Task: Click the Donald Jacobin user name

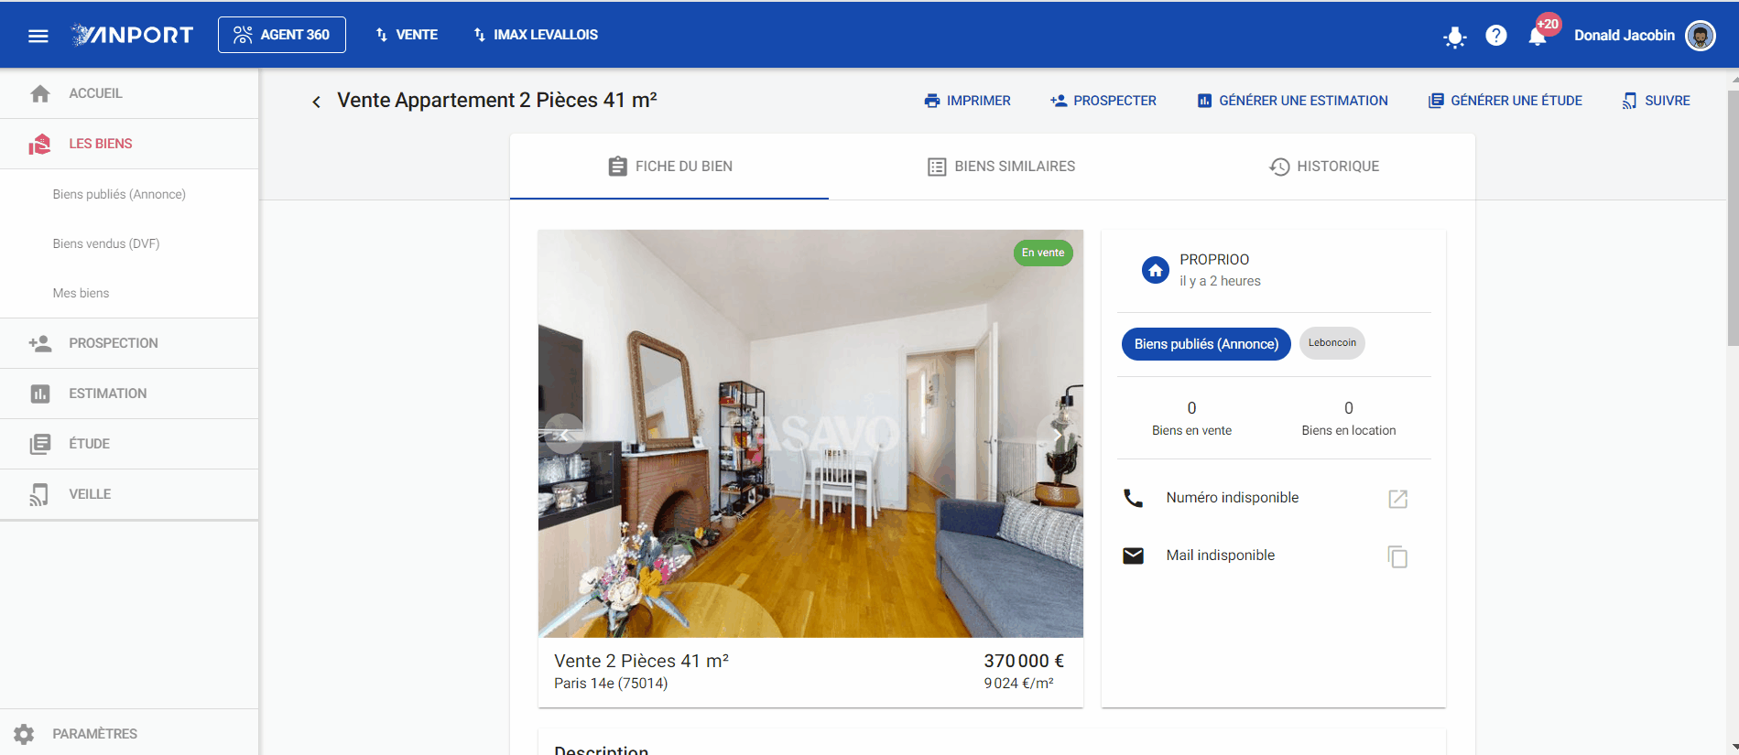Action: pos(1624,36)
